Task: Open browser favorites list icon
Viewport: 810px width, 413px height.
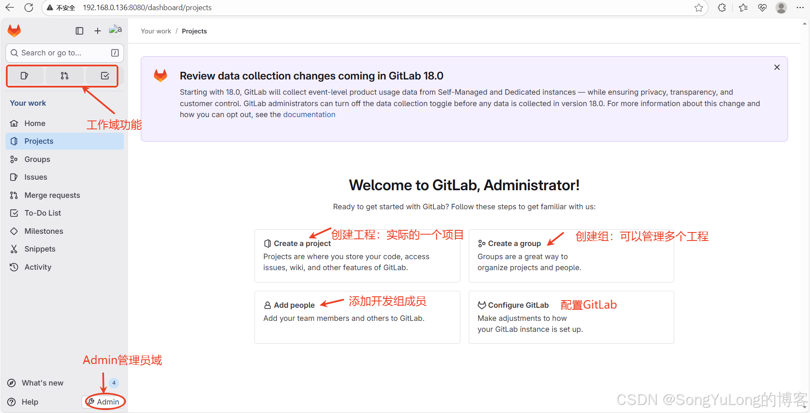Action: pyautogui.click(x=744, y=8)
